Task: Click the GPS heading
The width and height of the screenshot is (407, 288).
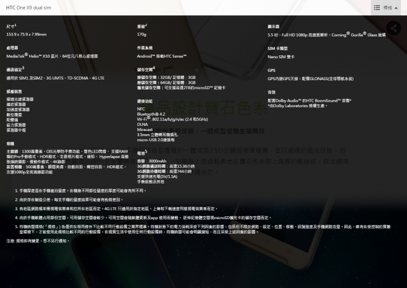Action: point(271,70)
